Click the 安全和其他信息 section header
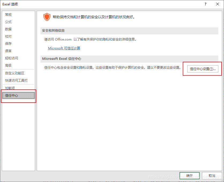The height and width of the screenshot is (182, 224). pyautogui.click(x=129, y=31)
